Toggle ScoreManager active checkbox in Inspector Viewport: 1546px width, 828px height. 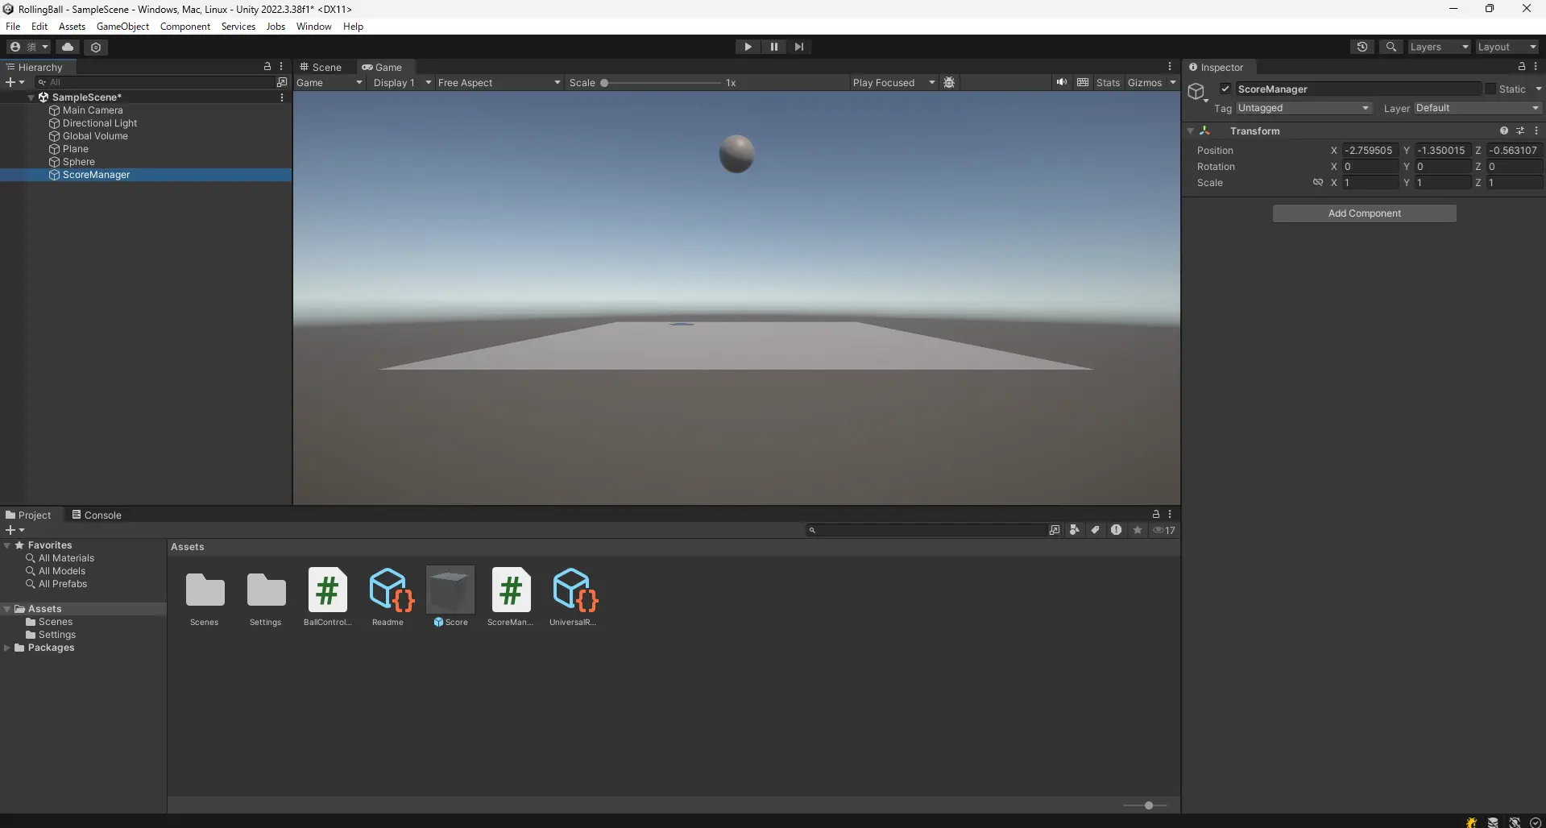(1225, 89)
